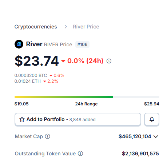Image resolution: width=167 pixels, height=159 pixels.
Task: Click the 8,848 added count
Action: click(x=82, y=120)
